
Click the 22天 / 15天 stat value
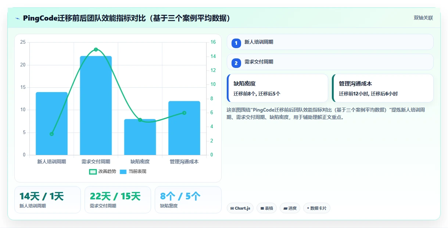click(115, 196)
